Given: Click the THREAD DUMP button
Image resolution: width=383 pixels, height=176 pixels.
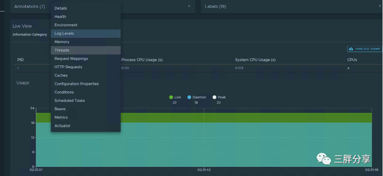Looking at the screenshot, I should (365, 49).
